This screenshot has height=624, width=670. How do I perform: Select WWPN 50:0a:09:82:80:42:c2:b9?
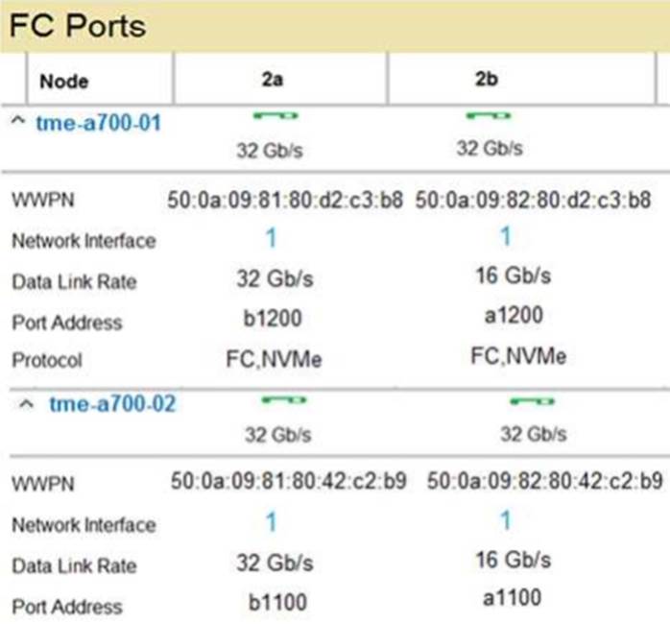[x=544, y=481]
